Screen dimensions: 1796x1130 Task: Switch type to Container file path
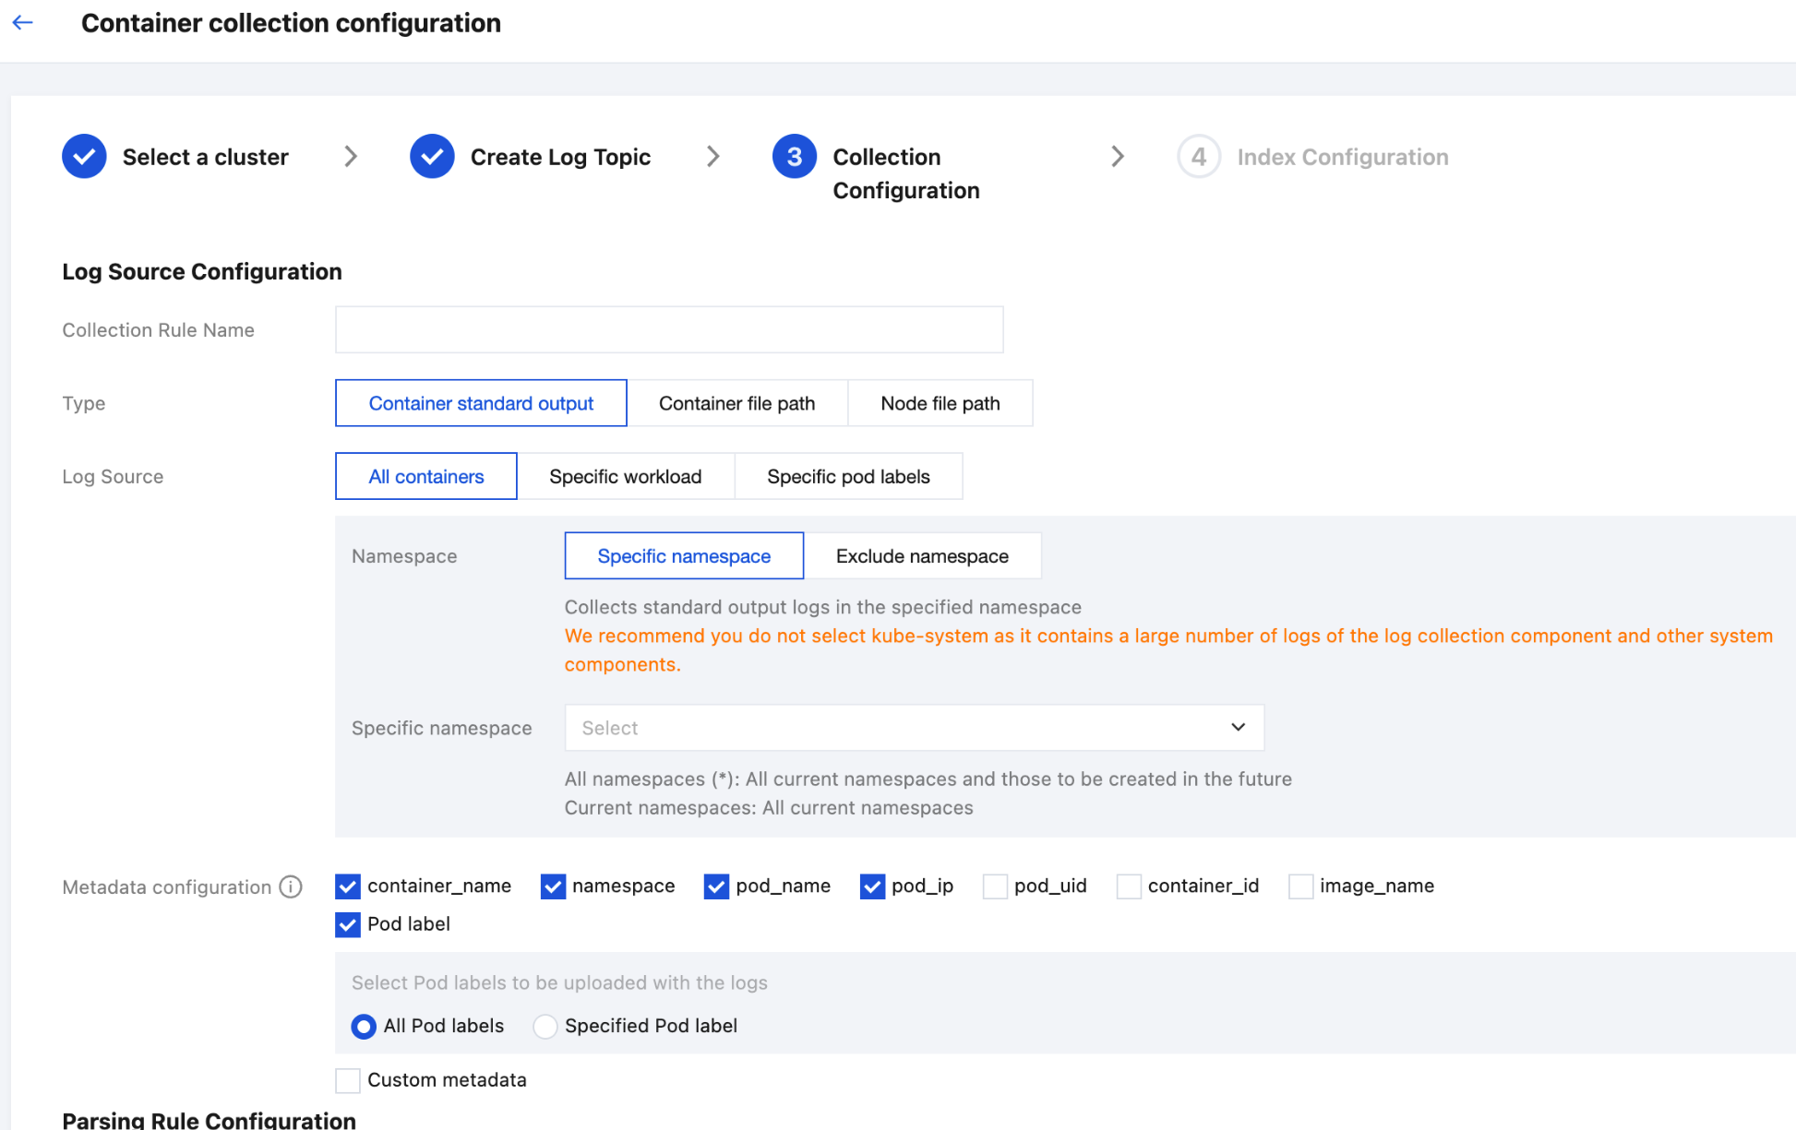736,403
